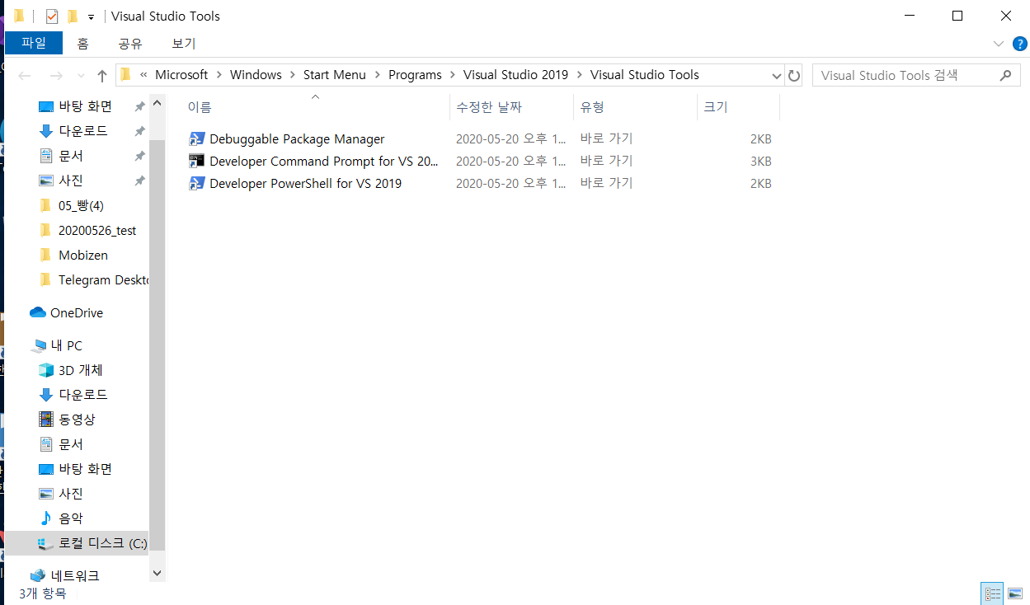Image resolution: width=1030 pixels, height=605 pixels.
Task: Click the New folder quick access icon
Action: coord(73,16)
